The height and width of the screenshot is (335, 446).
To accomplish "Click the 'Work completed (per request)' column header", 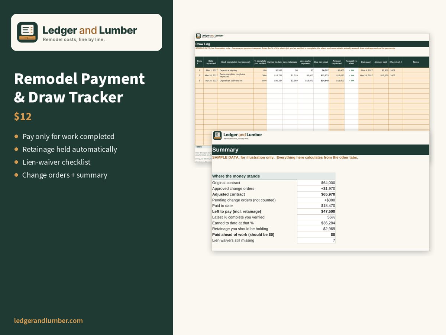I will tap(236, 62).
